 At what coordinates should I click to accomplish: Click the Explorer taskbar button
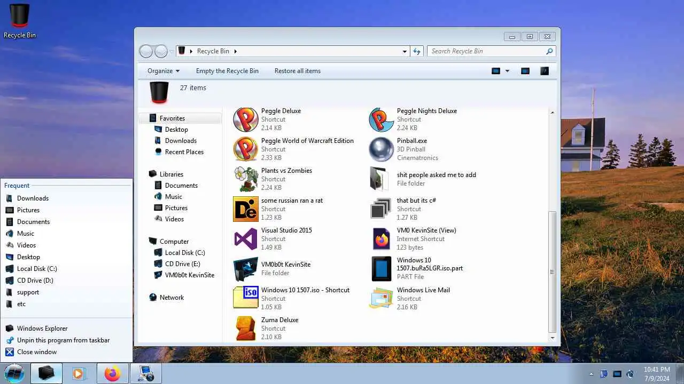tap(46, 374)
